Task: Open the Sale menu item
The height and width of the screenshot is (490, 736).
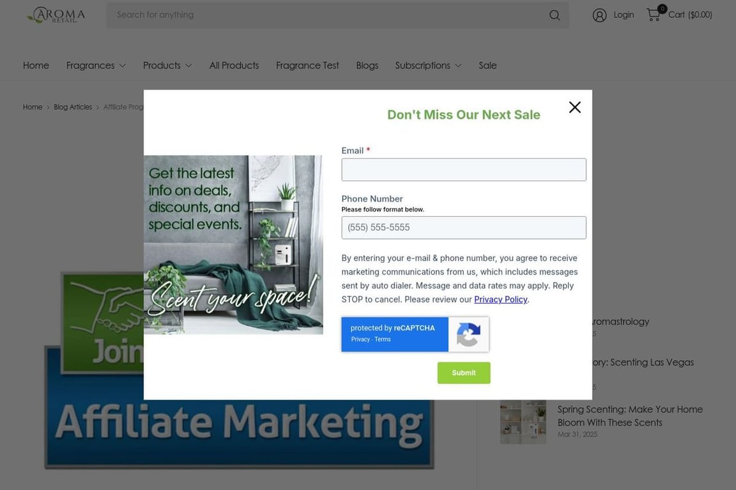Action: click(487, 65)
